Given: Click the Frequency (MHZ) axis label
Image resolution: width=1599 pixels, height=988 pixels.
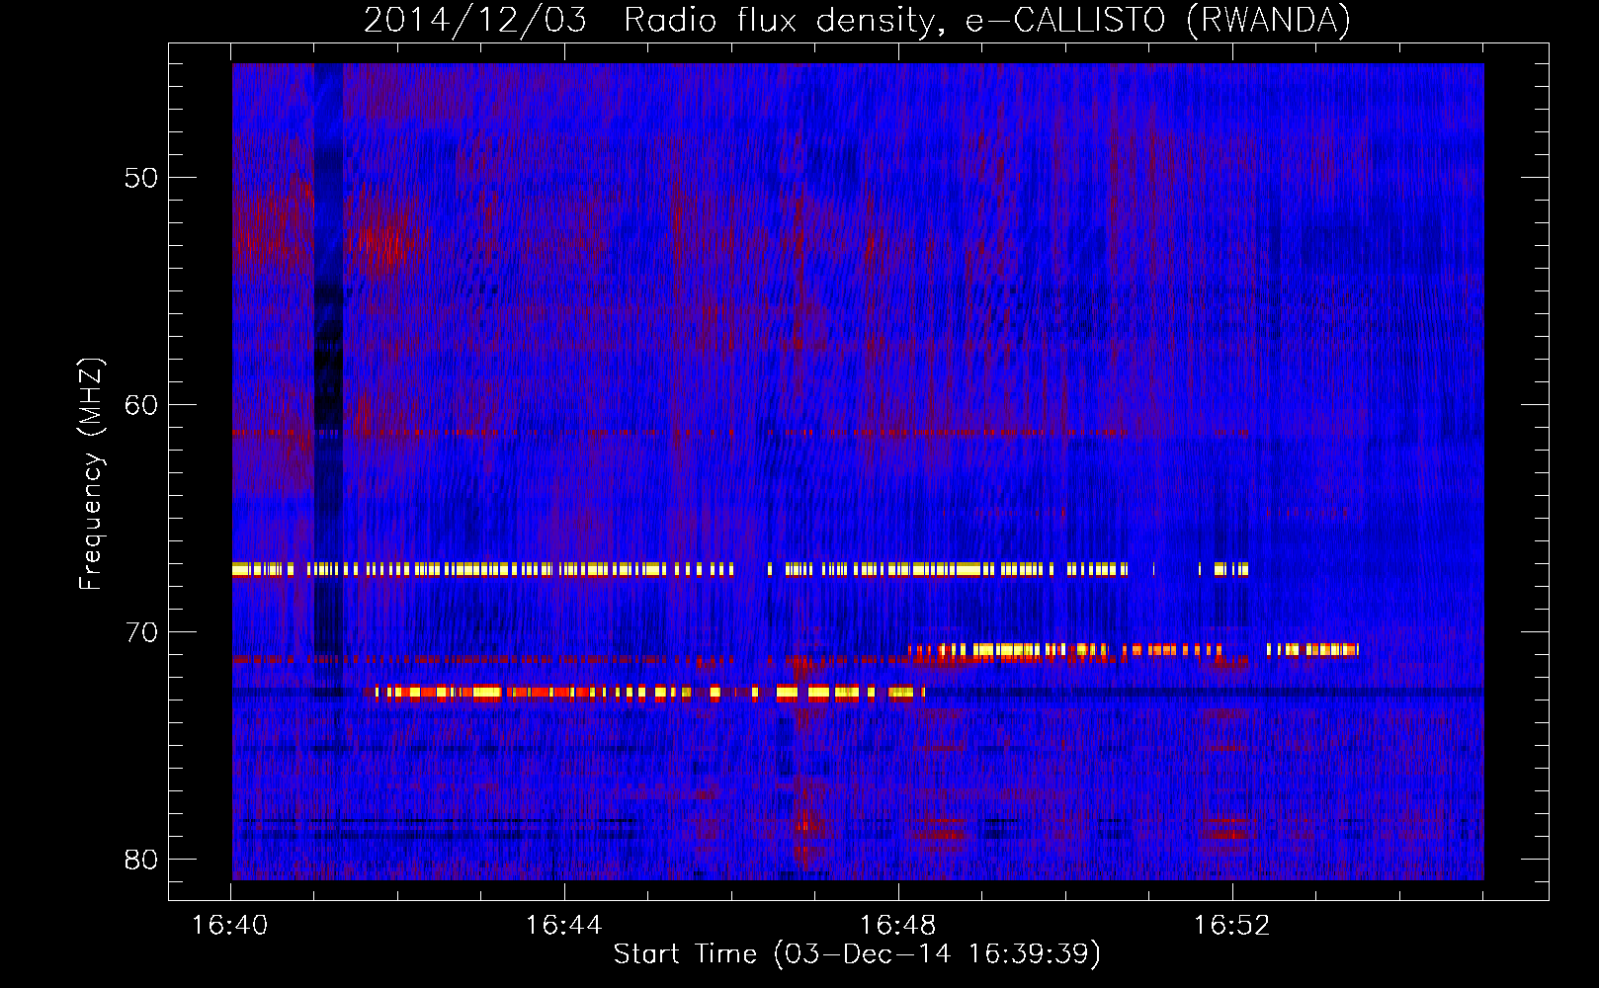Looking at the screenshot, I should coord(90,473).
